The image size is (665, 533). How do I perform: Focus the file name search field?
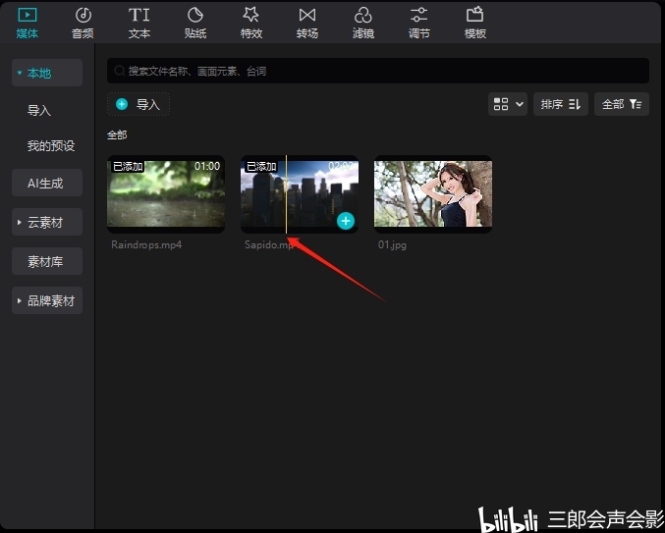(x=378, y=71)
